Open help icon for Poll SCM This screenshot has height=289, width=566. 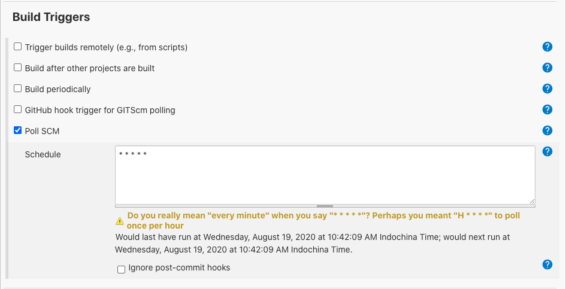(547, 130)
